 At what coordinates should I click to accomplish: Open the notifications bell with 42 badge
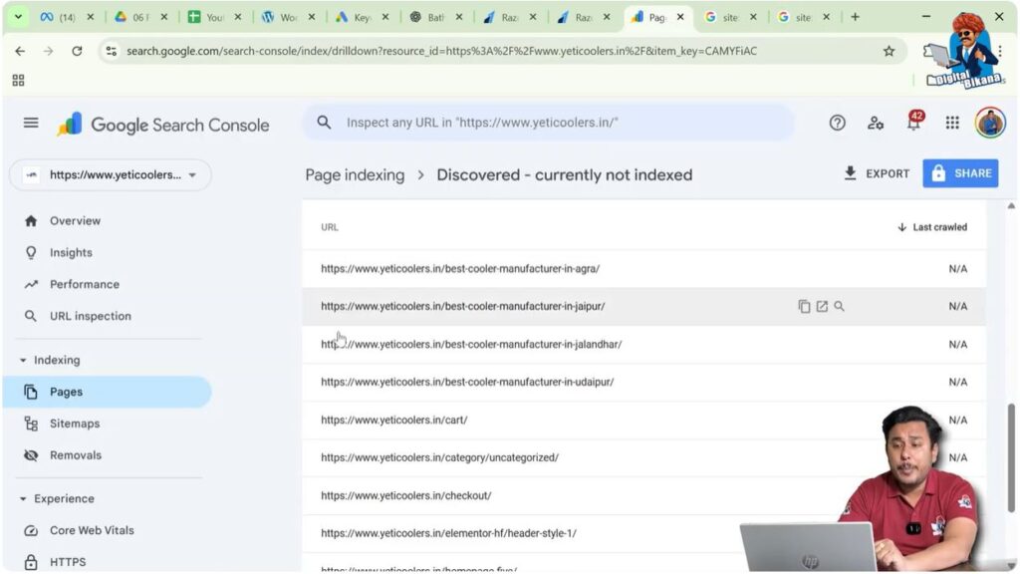[914, 122]
